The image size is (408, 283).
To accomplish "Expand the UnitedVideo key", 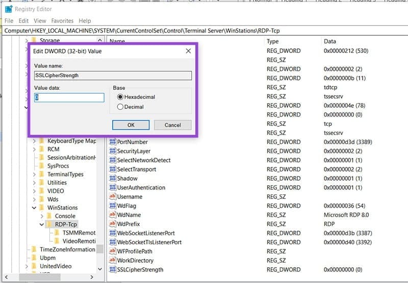I will 27,266.
